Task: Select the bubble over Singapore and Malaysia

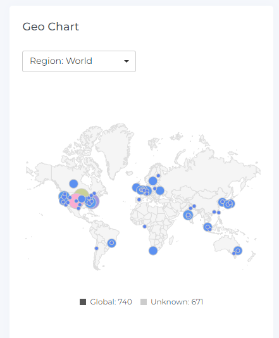Action: (208, 227)
